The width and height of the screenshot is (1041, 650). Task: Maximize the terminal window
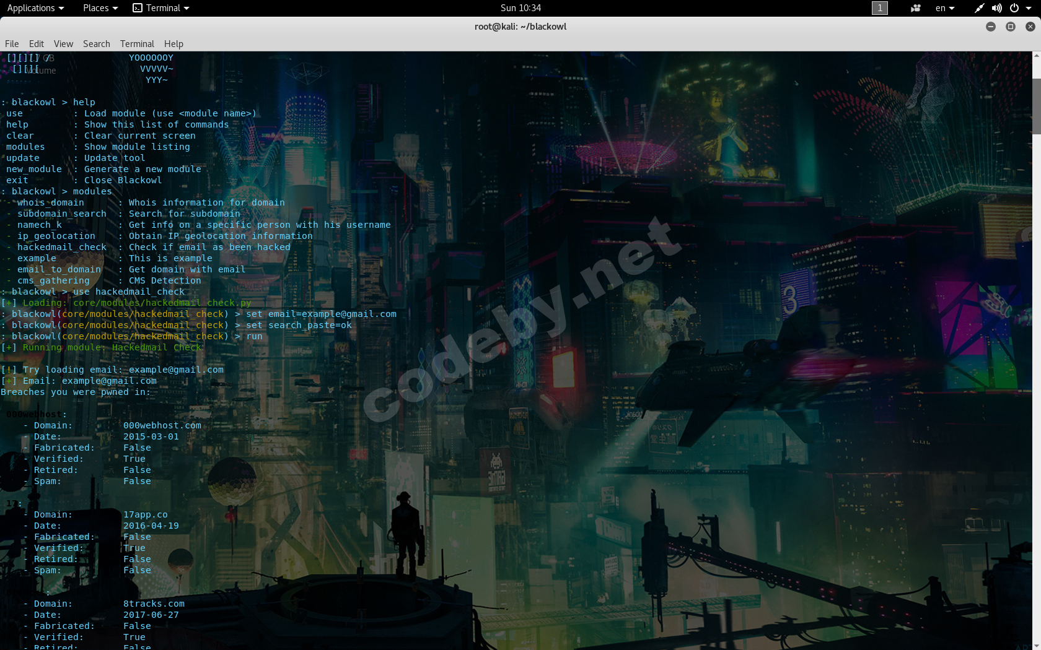(x=1011, y=27)
